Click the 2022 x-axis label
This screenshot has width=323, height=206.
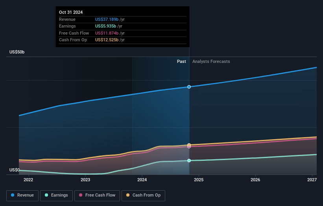pos(28,180)
